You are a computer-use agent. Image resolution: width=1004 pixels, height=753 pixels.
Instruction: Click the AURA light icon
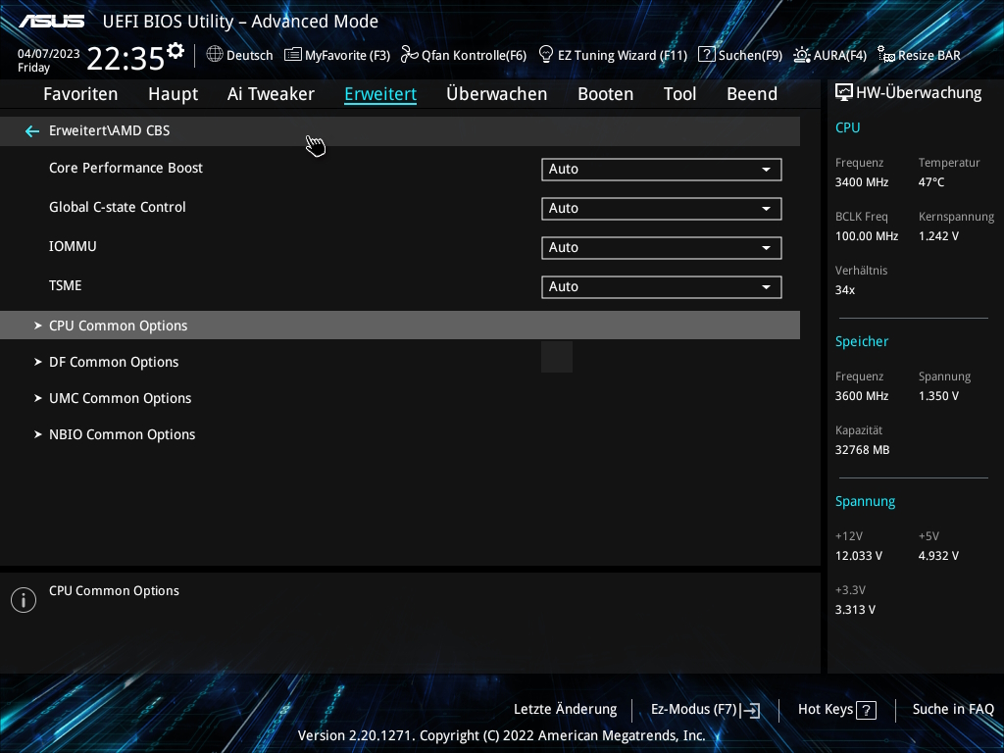click(802, 55)
